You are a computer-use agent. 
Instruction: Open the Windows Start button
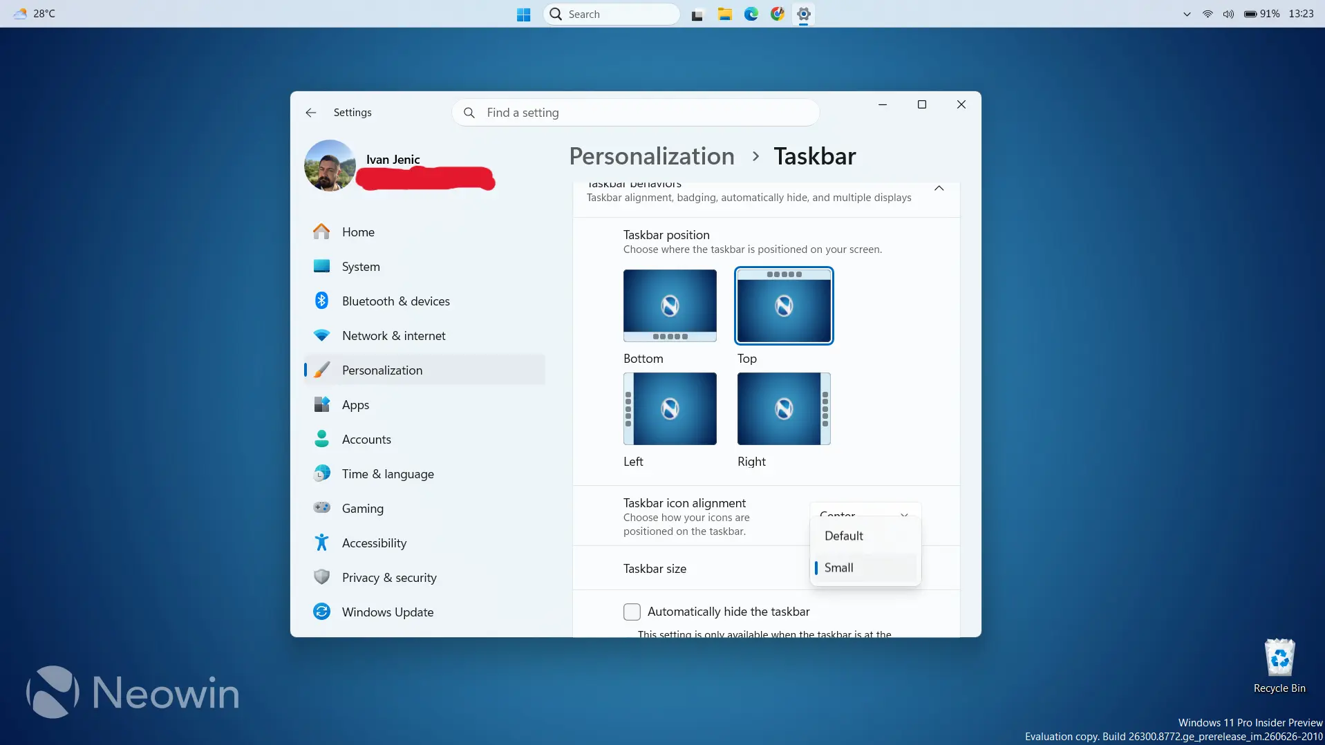(x=523, y=14)
